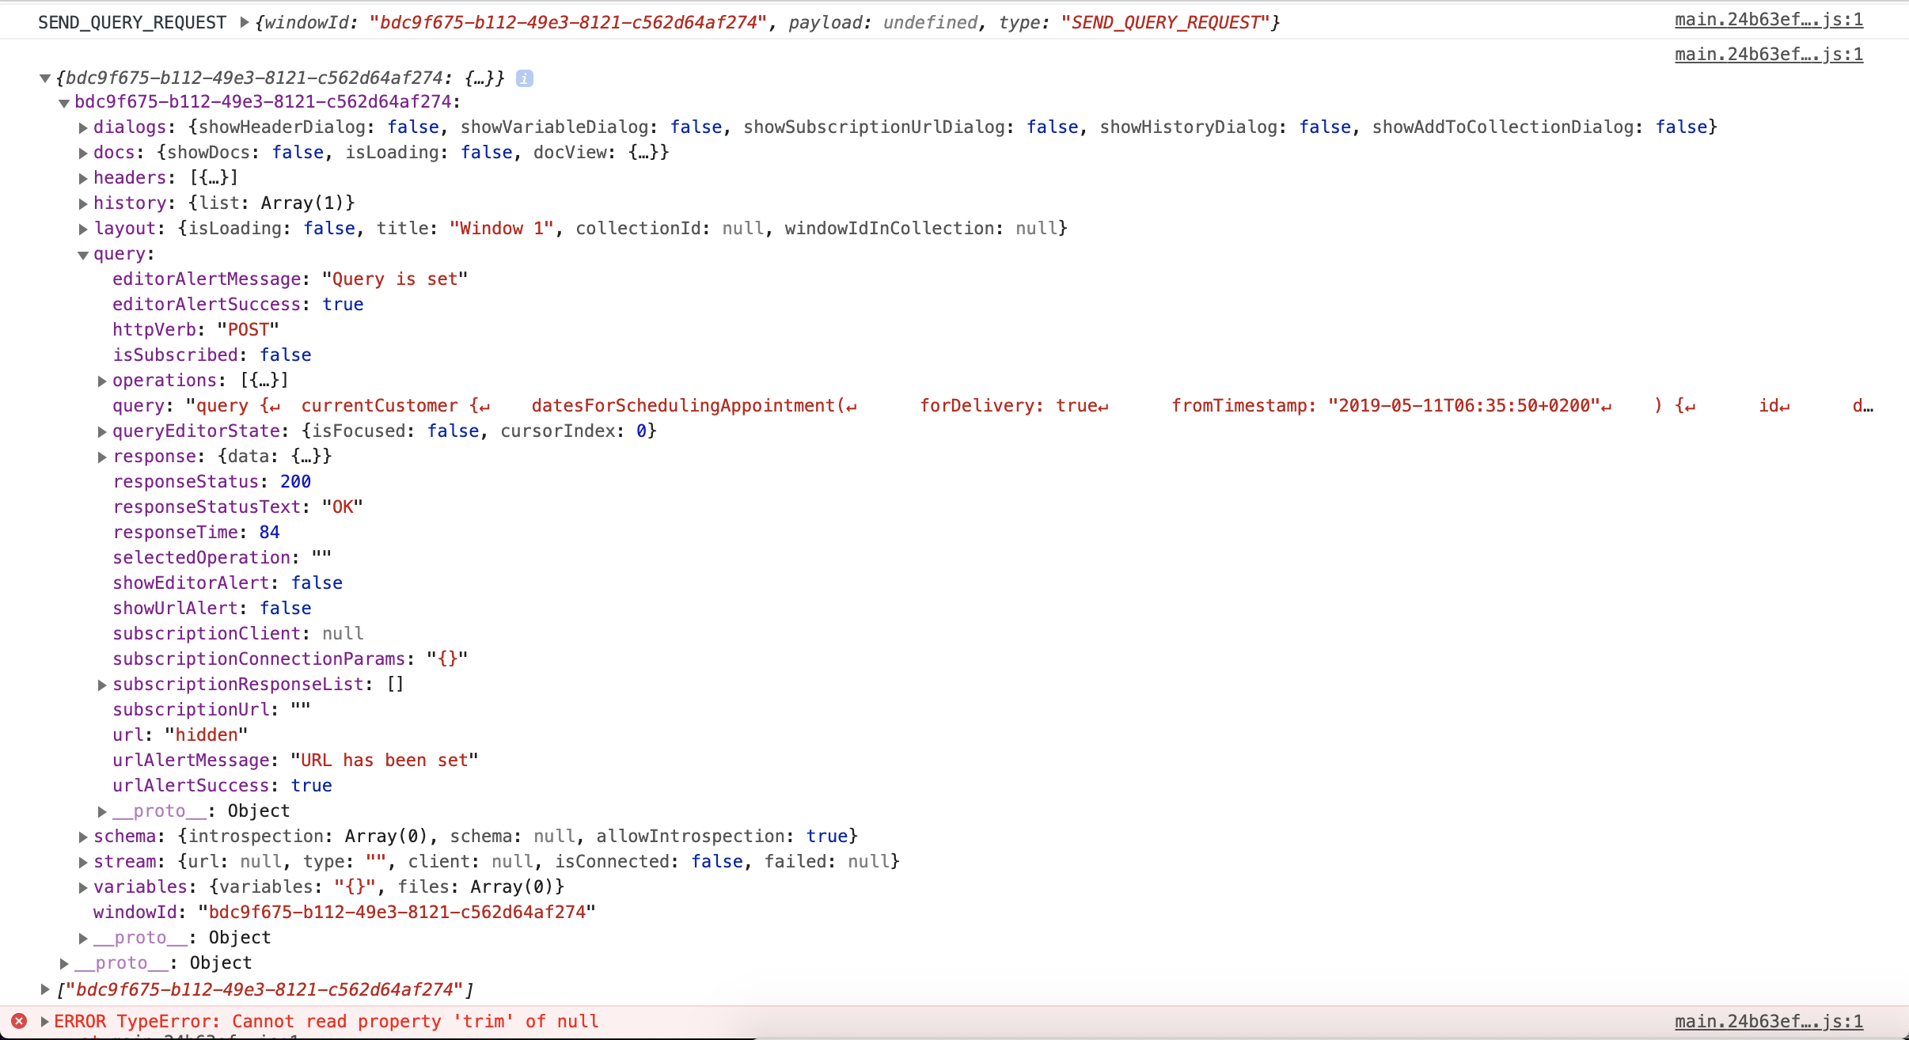
Task: Click the subscriptionUrl empty string row
Action: click(211, 709)
